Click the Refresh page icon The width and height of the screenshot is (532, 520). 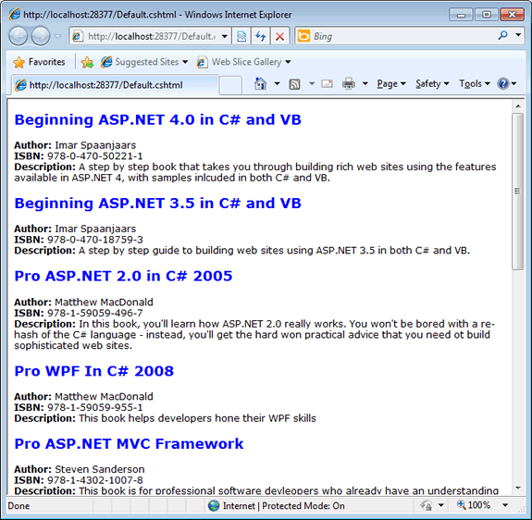(x=261, y=36)
